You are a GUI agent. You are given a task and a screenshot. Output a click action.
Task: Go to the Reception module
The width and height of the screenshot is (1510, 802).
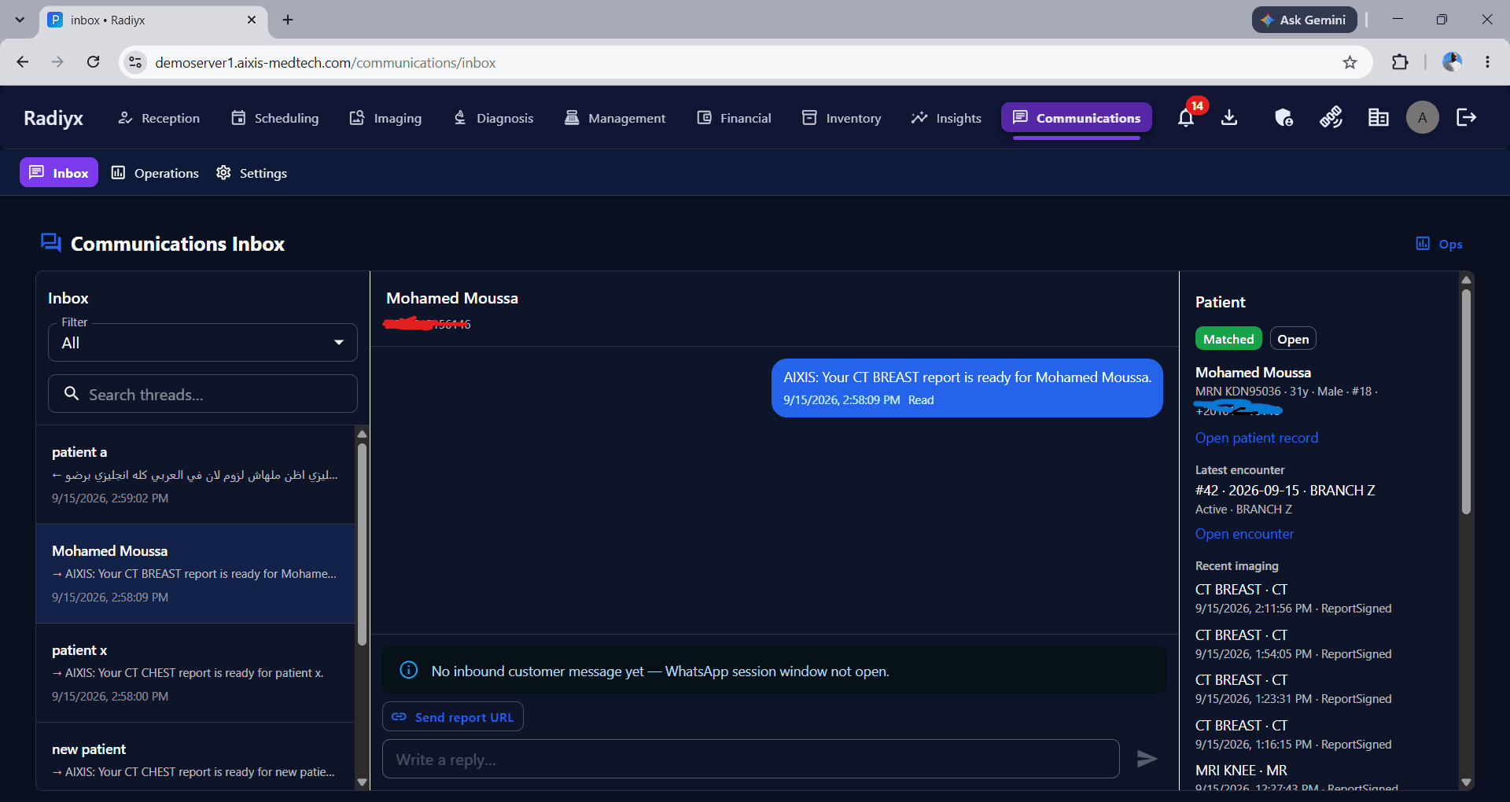coord(158,118)
